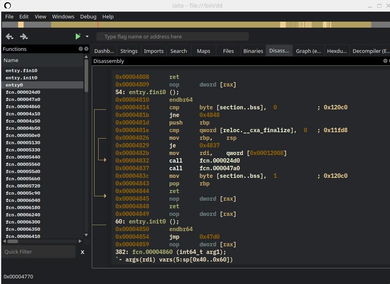Select entry.fini0 in the Functions list
The width and height of the screenshot is (390, 284).
(x=21, y=70)
